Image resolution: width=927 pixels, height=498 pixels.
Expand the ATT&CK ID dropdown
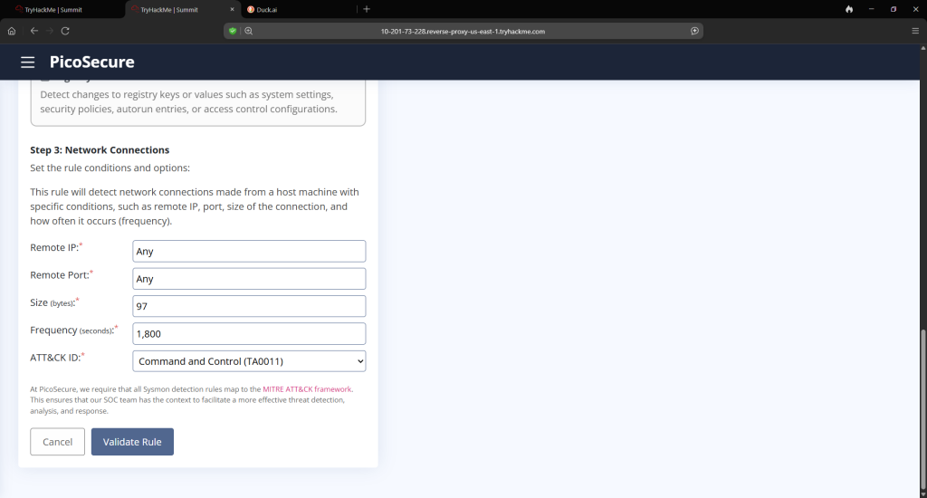[249, 361]
